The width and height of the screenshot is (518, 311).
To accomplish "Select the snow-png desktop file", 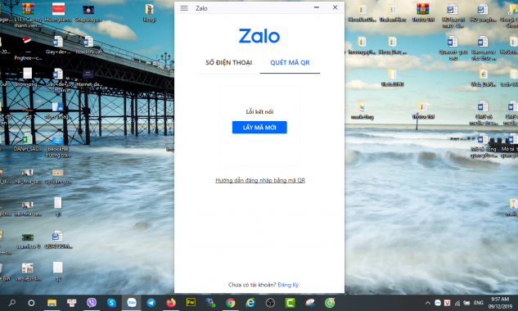I will [x=28, y=77].
